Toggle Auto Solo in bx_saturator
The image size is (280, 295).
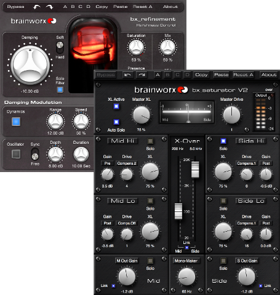[116, 122]
